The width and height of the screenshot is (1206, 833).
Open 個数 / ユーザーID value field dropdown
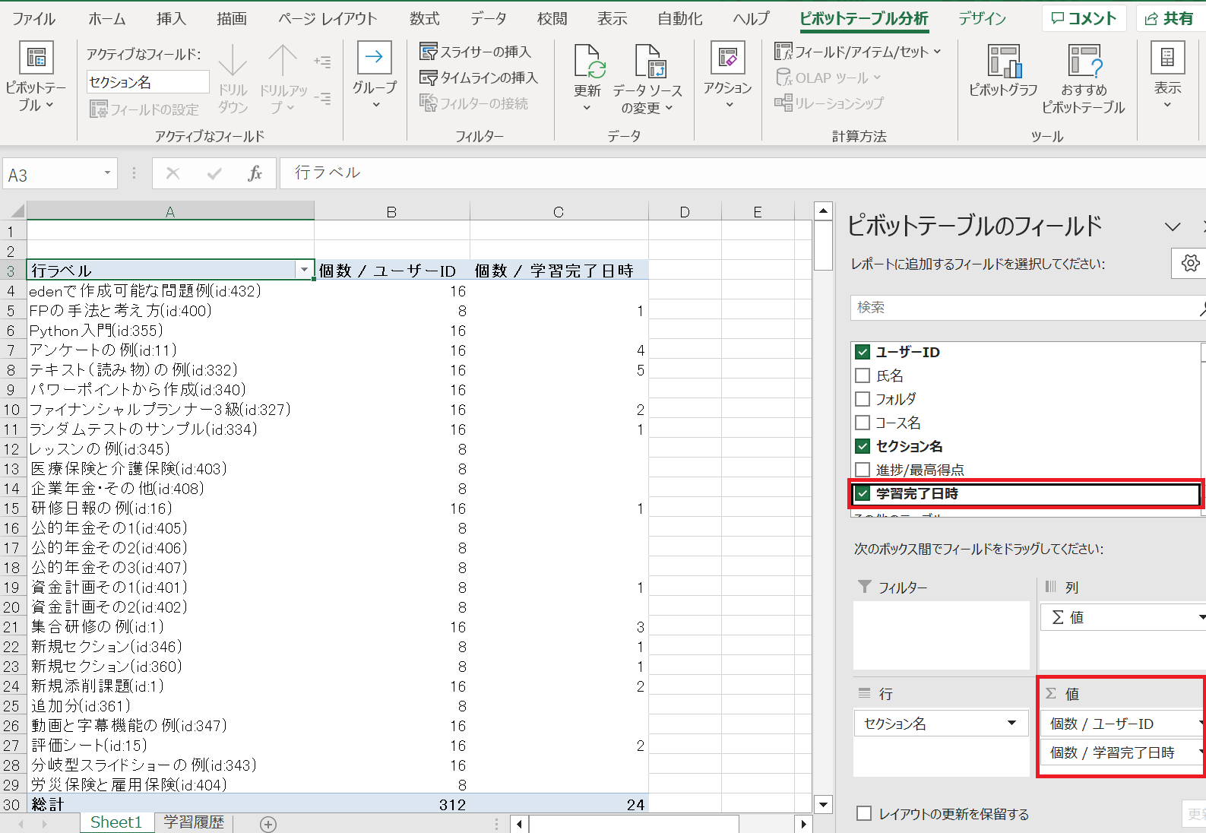(x=1201, y=724)
